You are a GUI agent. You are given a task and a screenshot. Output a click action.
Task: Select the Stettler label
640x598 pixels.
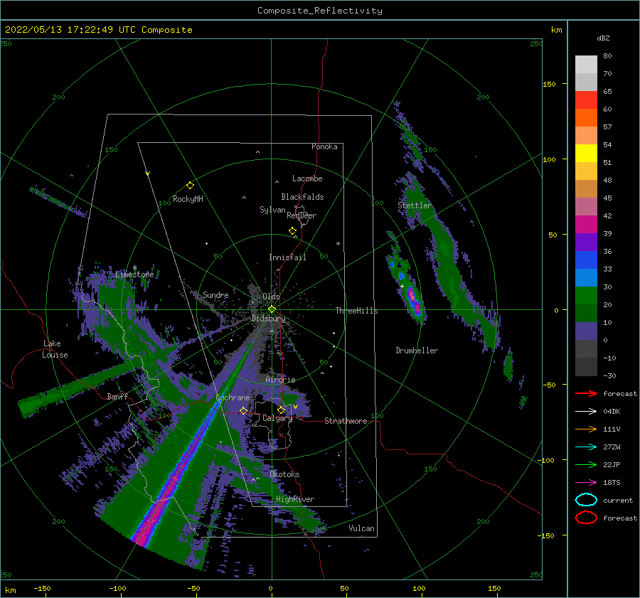[x=415, y=205]
